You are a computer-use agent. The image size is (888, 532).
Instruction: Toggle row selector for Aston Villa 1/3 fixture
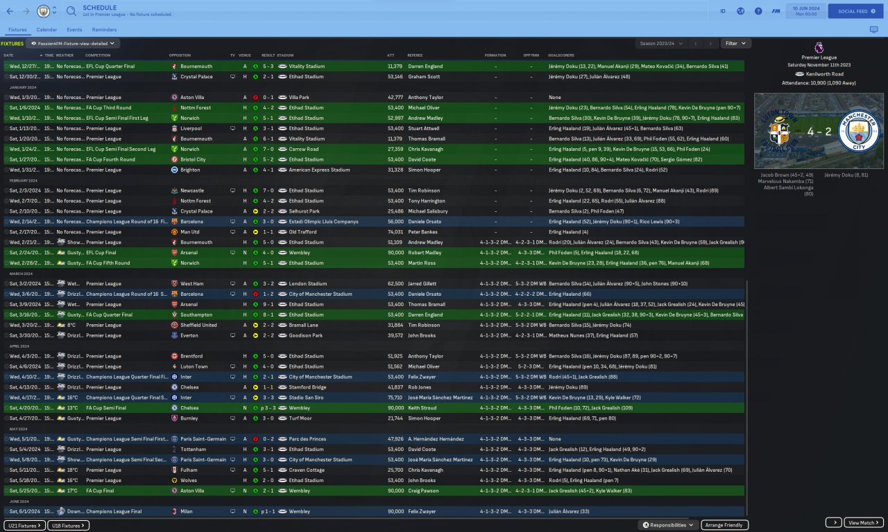point(6,98)
